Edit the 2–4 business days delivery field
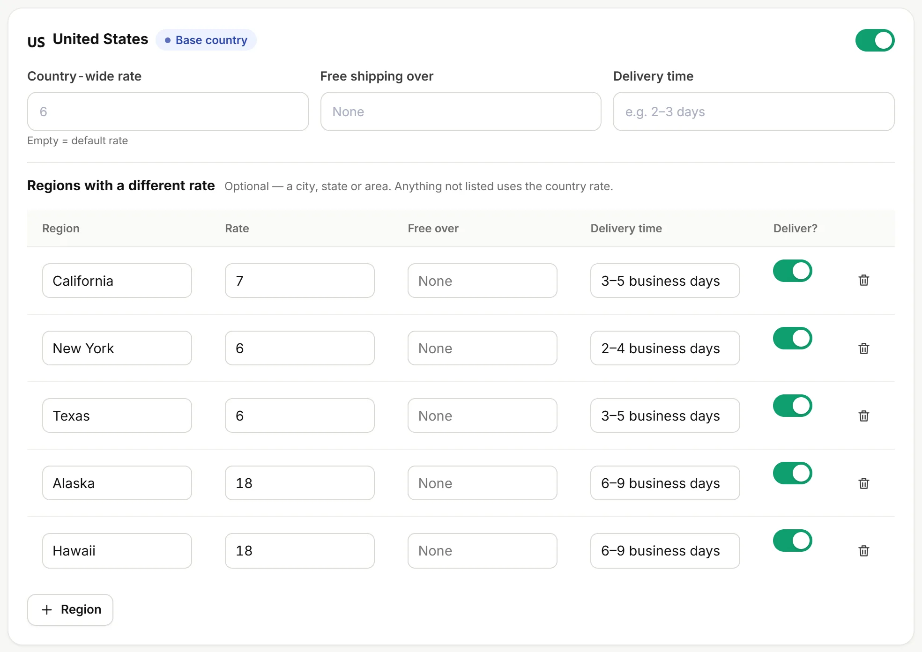The width and height of the screenshot is (922, 652). tap(665, 348)
